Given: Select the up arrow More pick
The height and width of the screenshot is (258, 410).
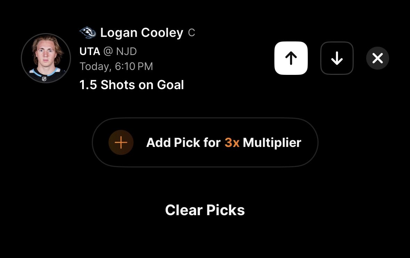Looking at the screenshot, I should click(291, 58).
